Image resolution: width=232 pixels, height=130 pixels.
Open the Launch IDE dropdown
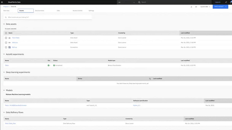pos(205,7)
